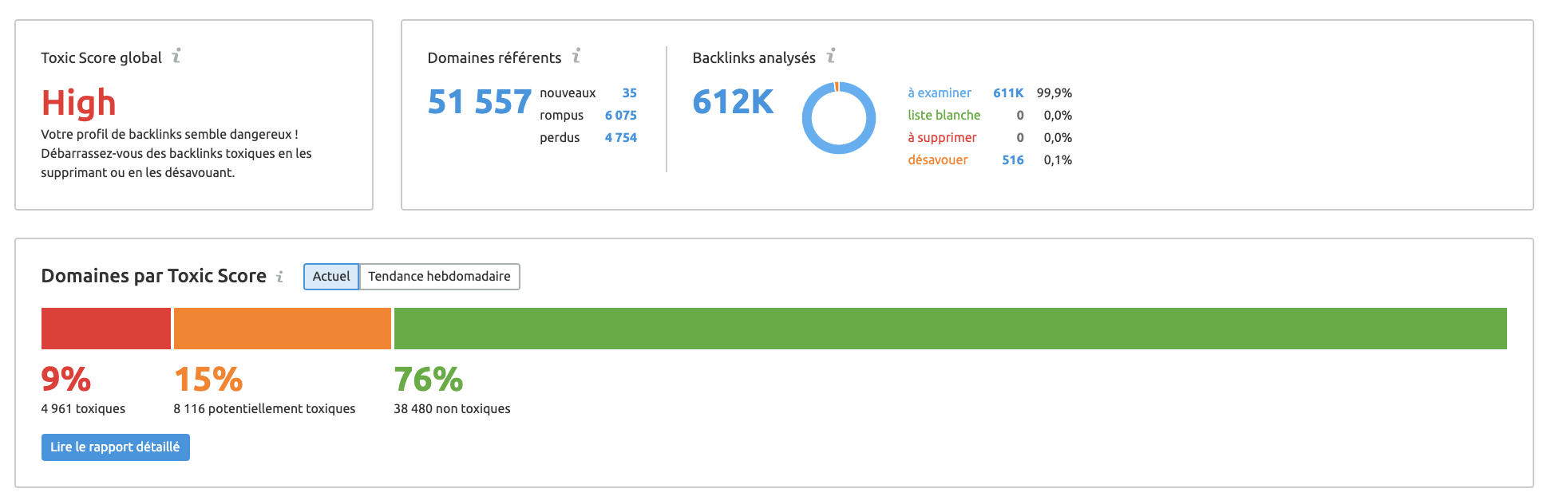Open the 4 754 perdus domains link

coord(621,138)
